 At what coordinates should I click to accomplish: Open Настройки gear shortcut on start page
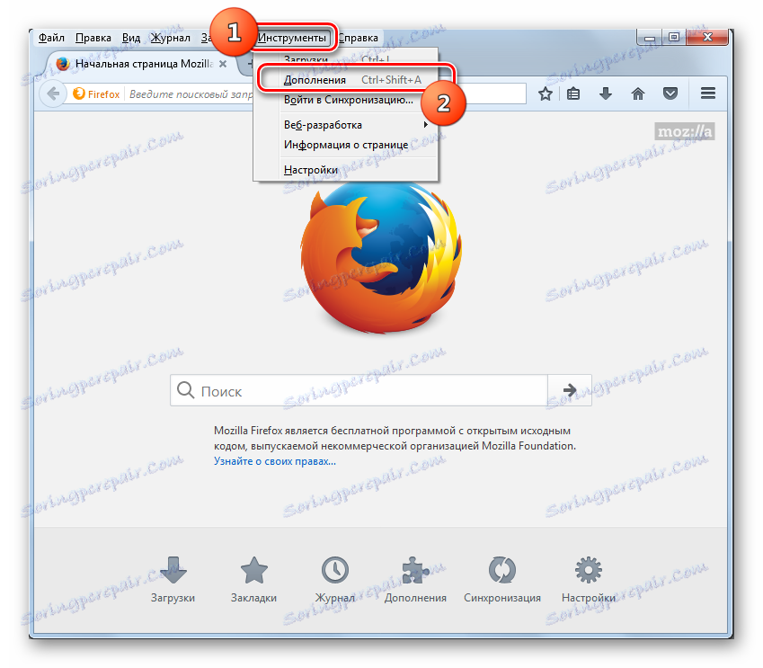589,580
